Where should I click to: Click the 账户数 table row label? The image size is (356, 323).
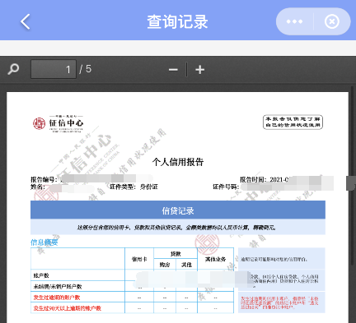[41, 275]
